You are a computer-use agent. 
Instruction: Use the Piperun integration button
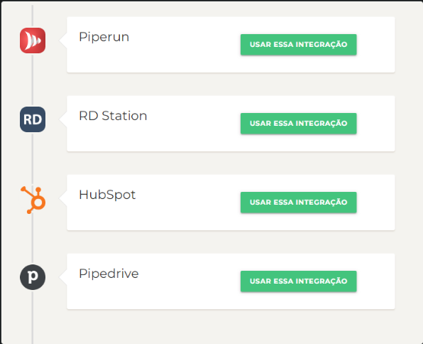[x=298, y=45]
